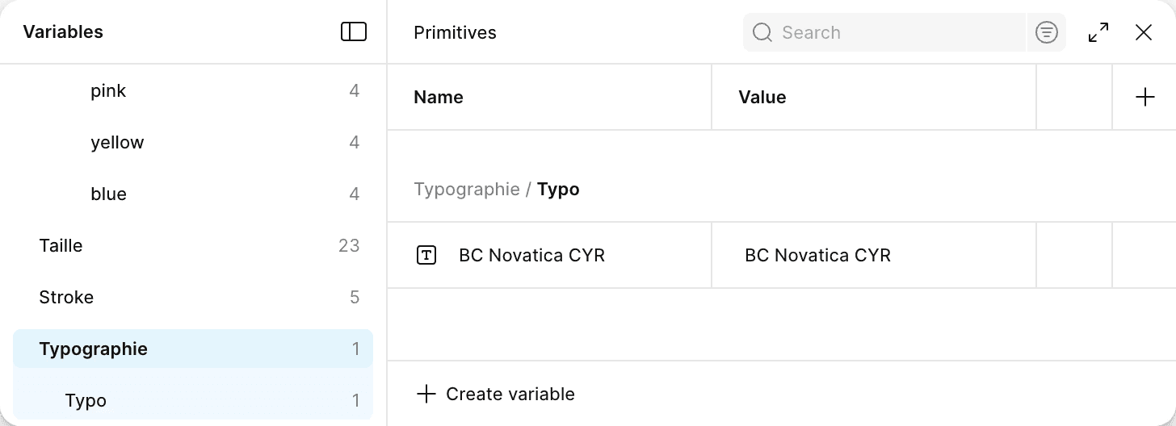Select the yellow color group

(118, 143)
